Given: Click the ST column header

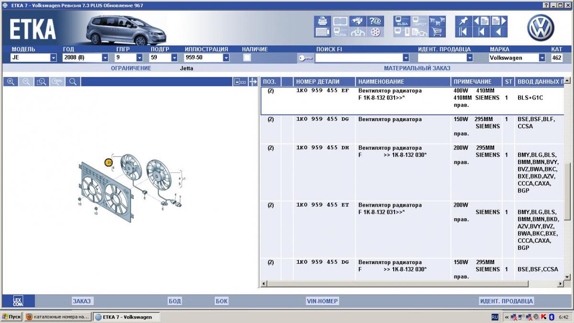Looking at the screenshot, I should click(508, 82).
